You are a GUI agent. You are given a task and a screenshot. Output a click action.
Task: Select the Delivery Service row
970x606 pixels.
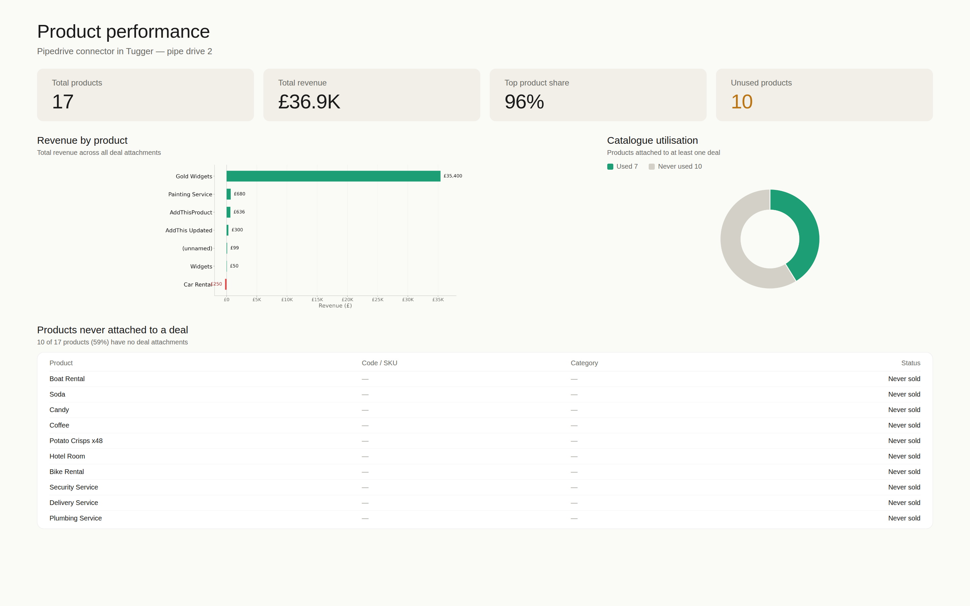click(x=485, y=503)
